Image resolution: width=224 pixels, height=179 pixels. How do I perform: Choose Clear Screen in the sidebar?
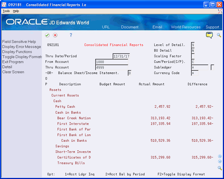[13, 72]
